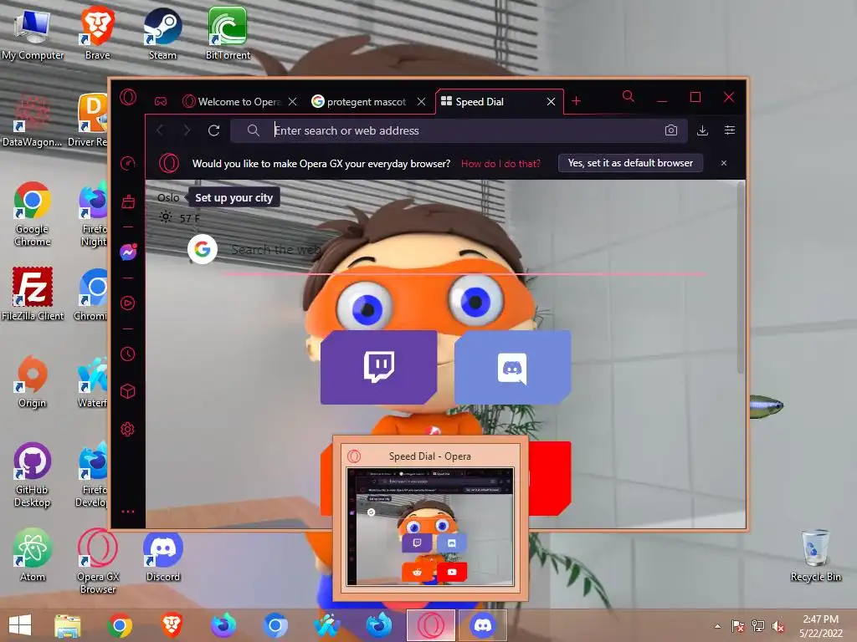
Task: Click Discord icon in the taskbar
Action: coord(482,625)
